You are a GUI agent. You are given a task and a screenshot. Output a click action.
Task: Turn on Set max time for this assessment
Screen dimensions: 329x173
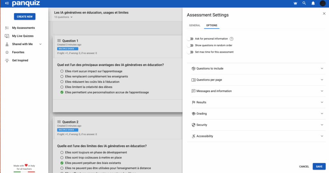191,52
